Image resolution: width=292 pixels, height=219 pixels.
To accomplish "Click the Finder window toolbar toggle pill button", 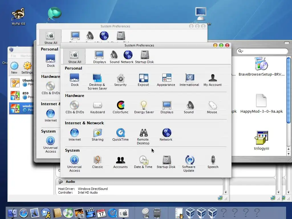I will pyautogui.click(x=287, y=43).
